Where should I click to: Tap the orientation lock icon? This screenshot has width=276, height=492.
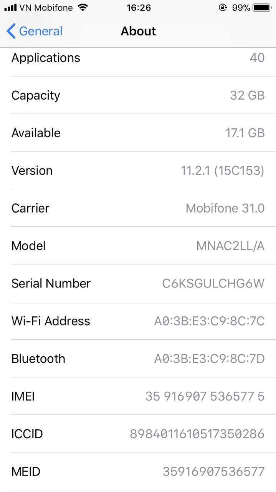(223, 8)
